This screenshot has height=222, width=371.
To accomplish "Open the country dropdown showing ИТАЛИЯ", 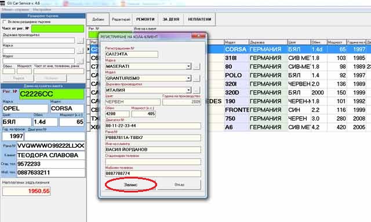I will [x=188, y=90].
